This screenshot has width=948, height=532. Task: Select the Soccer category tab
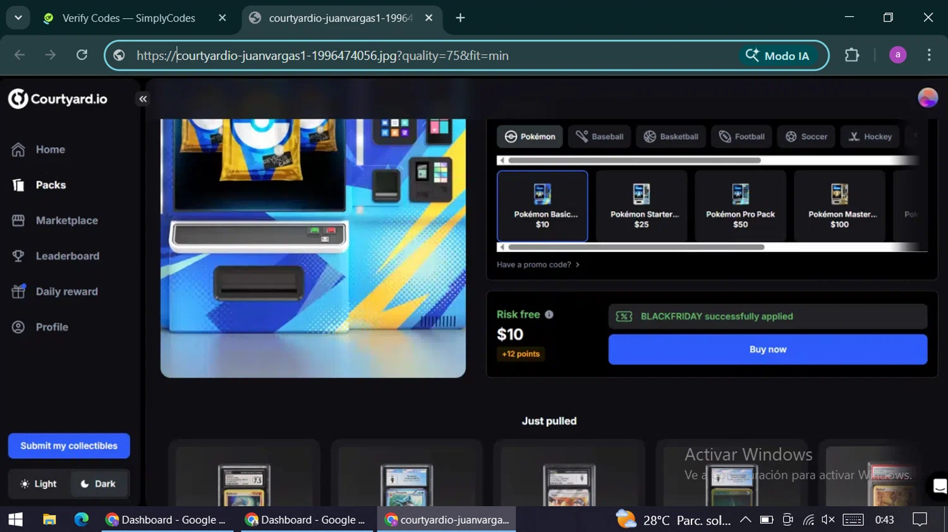pyautogui.click(x=806, y=136)
